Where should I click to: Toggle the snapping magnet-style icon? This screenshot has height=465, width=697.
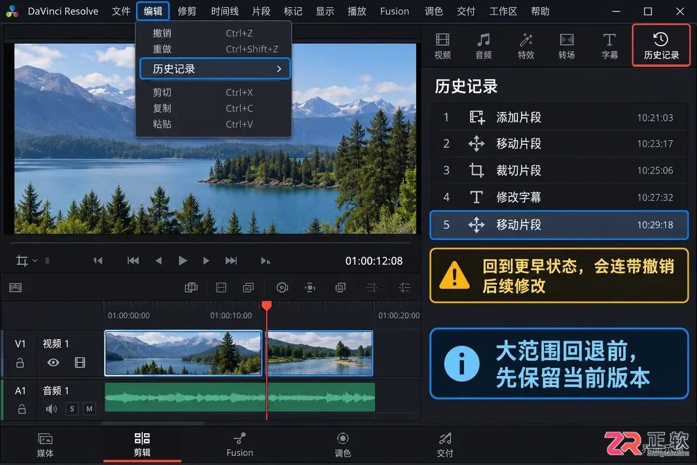pyautogui.click(x=282, y=288)
